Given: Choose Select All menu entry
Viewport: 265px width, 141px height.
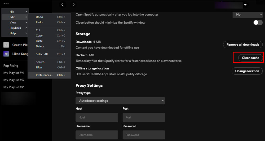Looking at the screenshot, I should pos(49,54).
